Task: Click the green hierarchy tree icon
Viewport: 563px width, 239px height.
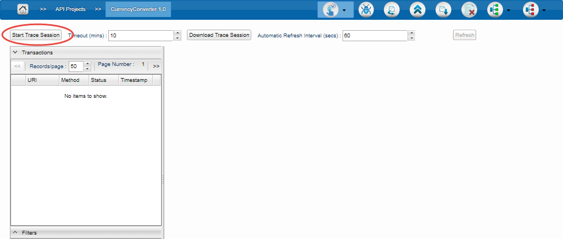Action: (x=495, y=10)
